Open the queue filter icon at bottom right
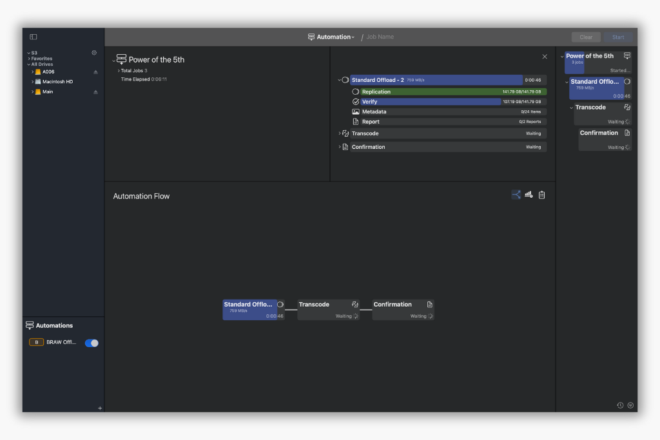 [630, 405]
